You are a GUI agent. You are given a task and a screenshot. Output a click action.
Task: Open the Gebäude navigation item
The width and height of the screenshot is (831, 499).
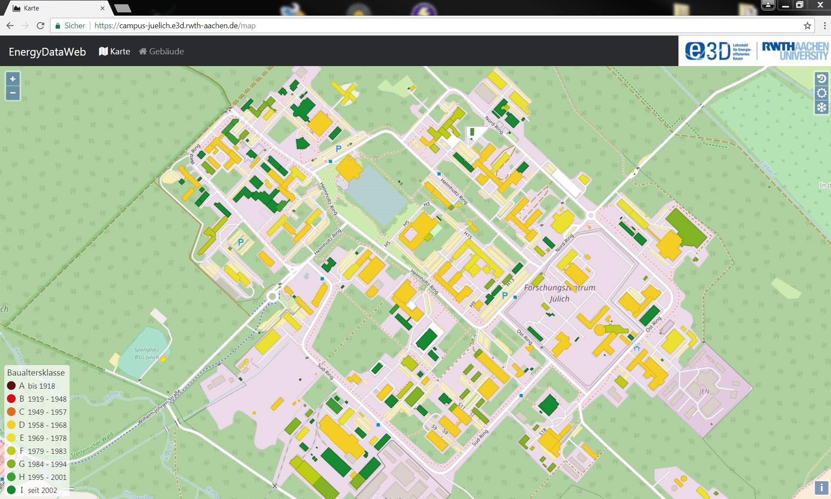click(161, 51)
